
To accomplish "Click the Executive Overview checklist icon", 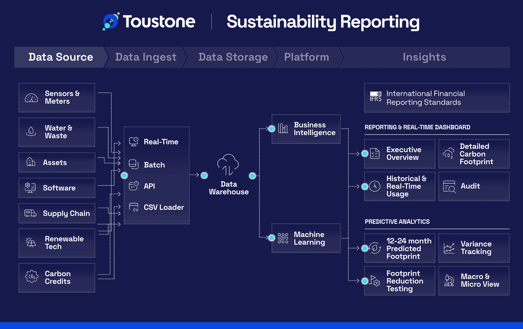I will [x=375, y=153].
